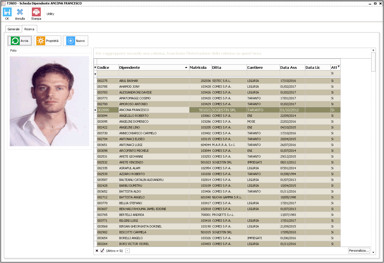Image resolution: width=384 pixels, height=263 pixels.
Task: Select row ASRAFUL ALAM
Action: point(218,168)
